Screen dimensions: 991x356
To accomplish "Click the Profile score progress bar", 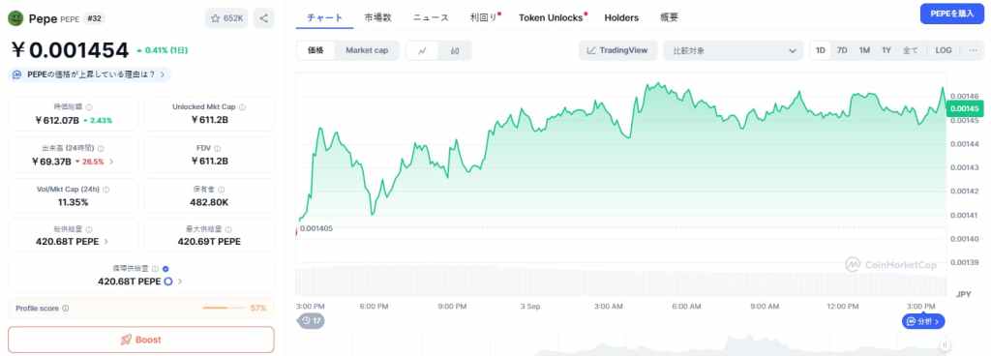I will [x=225, y=308].
